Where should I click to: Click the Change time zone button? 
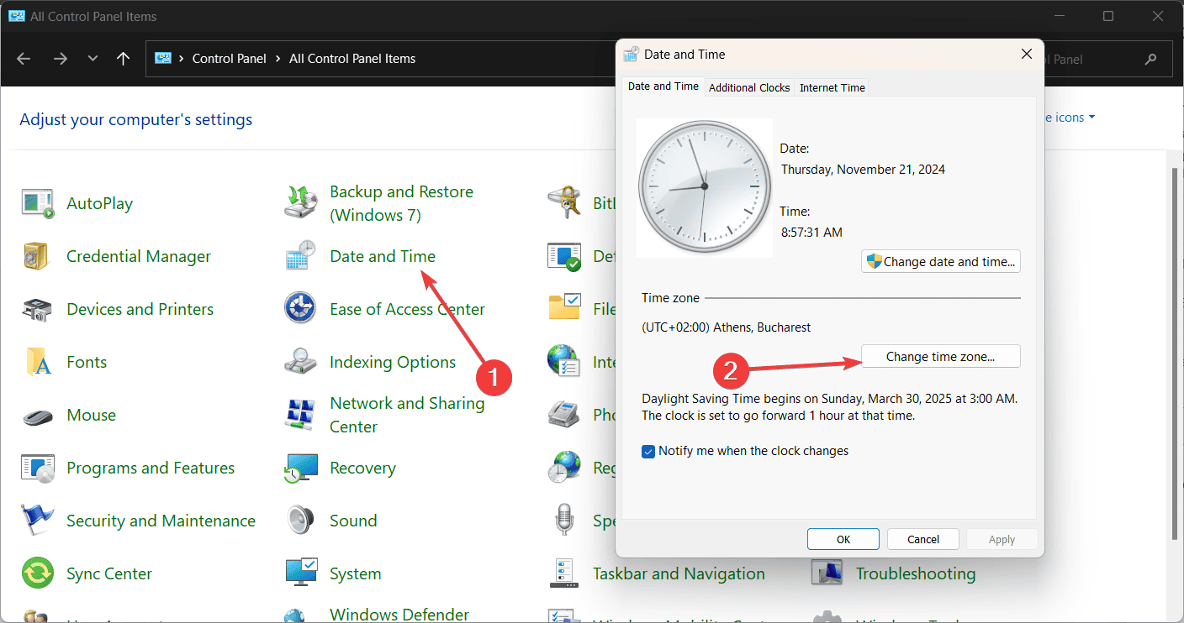(941, 357)
